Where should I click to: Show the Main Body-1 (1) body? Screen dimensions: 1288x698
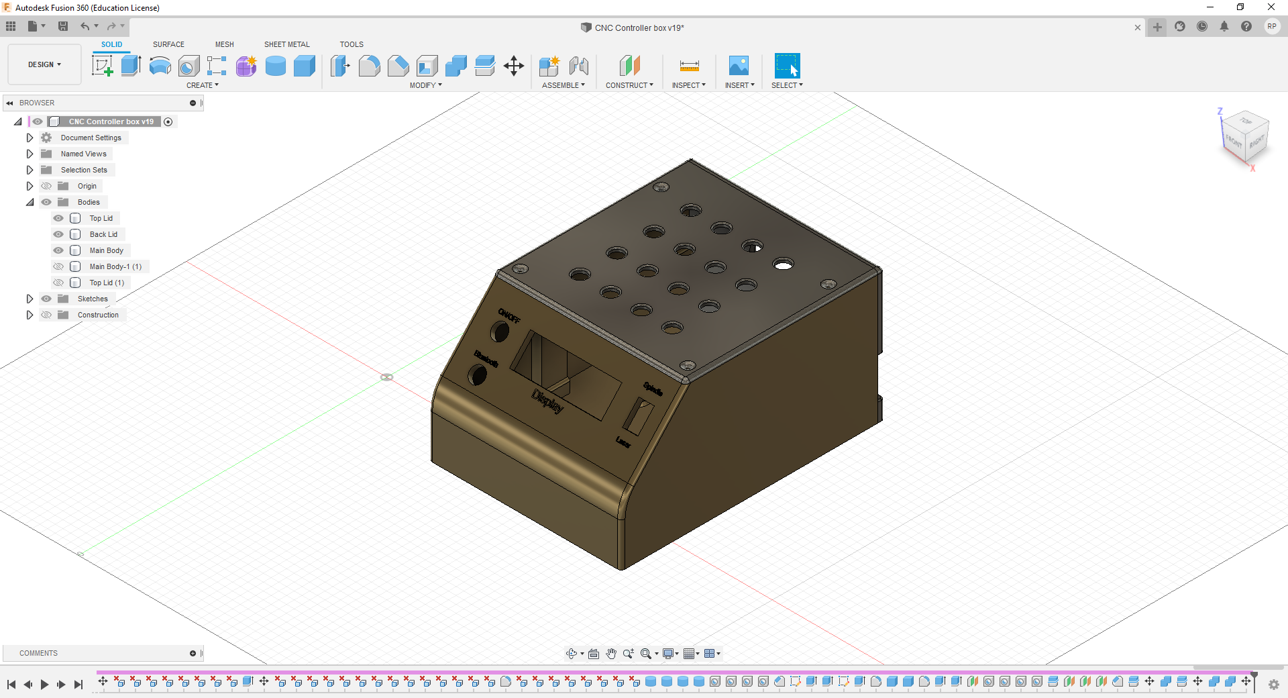[58, 266]
